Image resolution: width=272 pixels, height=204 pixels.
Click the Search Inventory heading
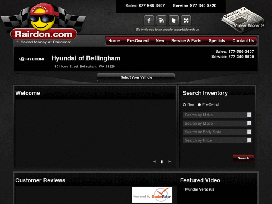click(x=205, y=93)
